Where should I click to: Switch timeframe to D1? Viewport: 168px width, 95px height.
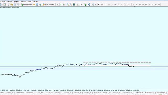pos(153,4)
